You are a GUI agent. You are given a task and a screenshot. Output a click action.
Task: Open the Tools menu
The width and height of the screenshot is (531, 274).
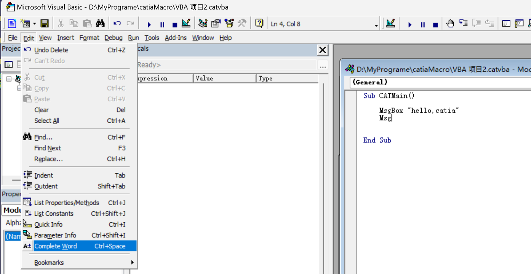pos(152,38)
